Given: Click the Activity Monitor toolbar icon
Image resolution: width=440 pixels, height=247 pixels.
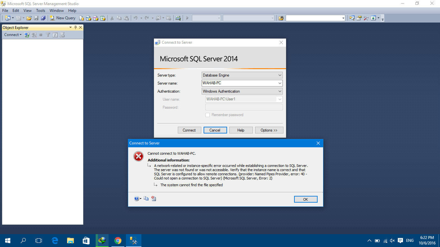Looking at the screenshot, I should (178, 18).
